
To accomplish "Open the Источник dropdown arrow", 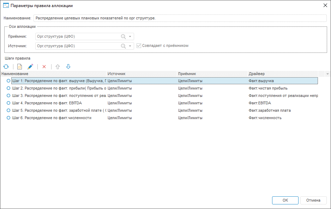I will (130, 46).
